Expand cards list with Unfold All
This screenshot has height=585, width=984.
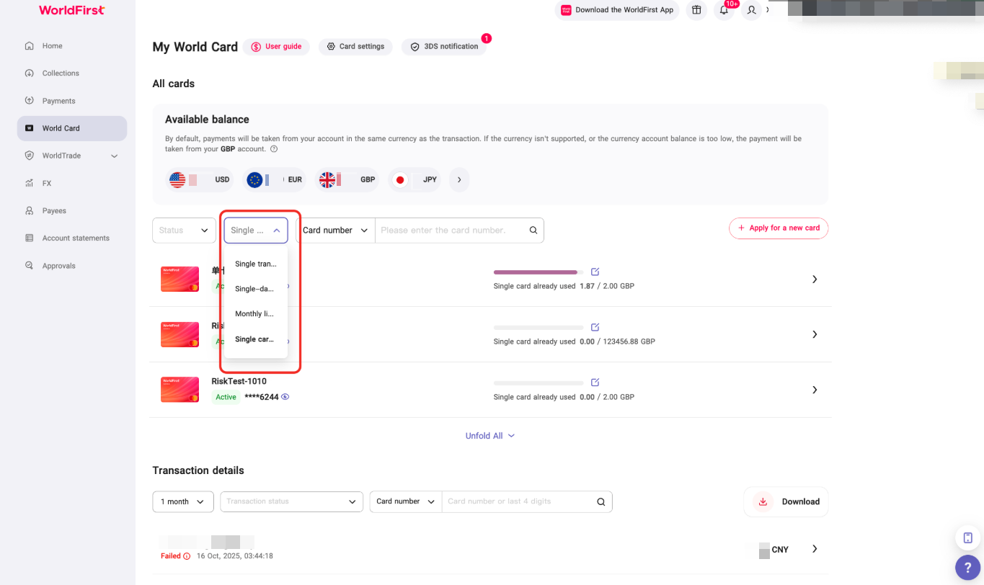(x=490, y=436)
